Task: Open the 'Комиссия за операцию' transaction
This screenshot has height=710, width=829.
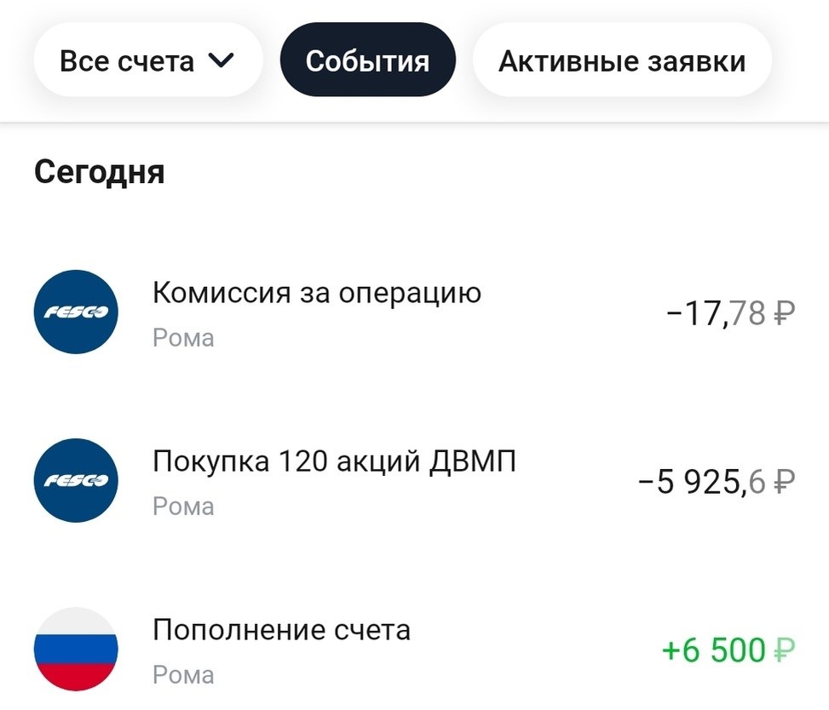Action: [317, 293]
